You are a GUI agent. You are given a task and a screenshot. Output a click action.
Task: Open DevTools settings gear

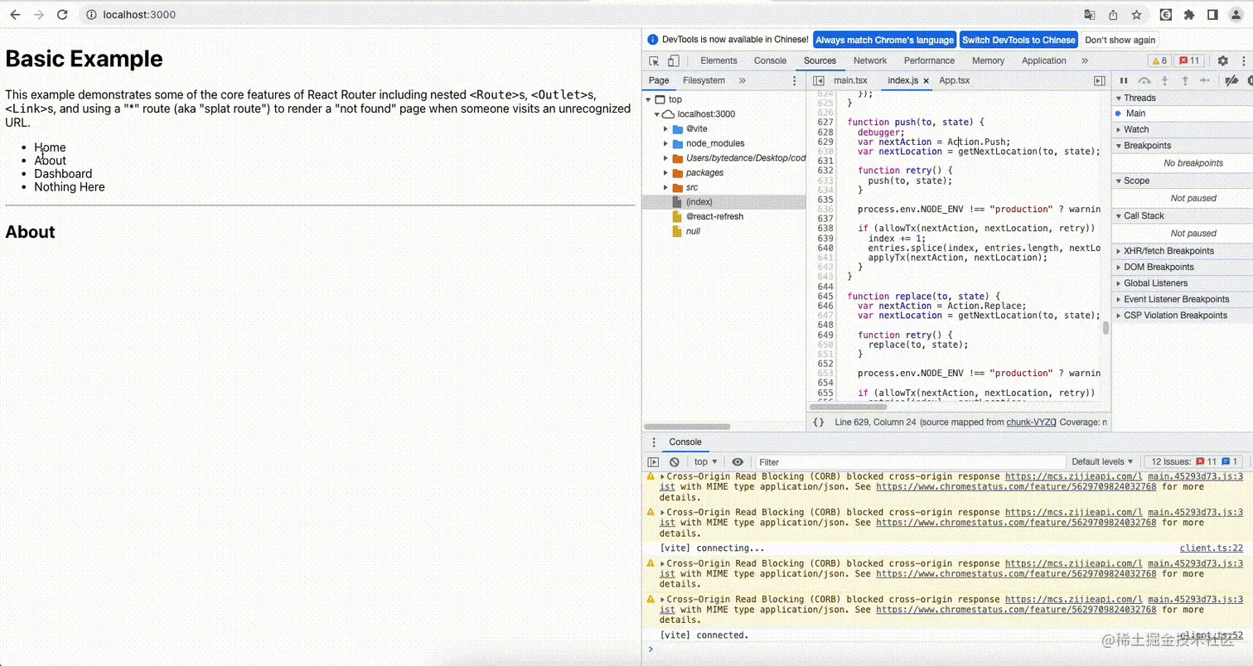point(1222,60)
